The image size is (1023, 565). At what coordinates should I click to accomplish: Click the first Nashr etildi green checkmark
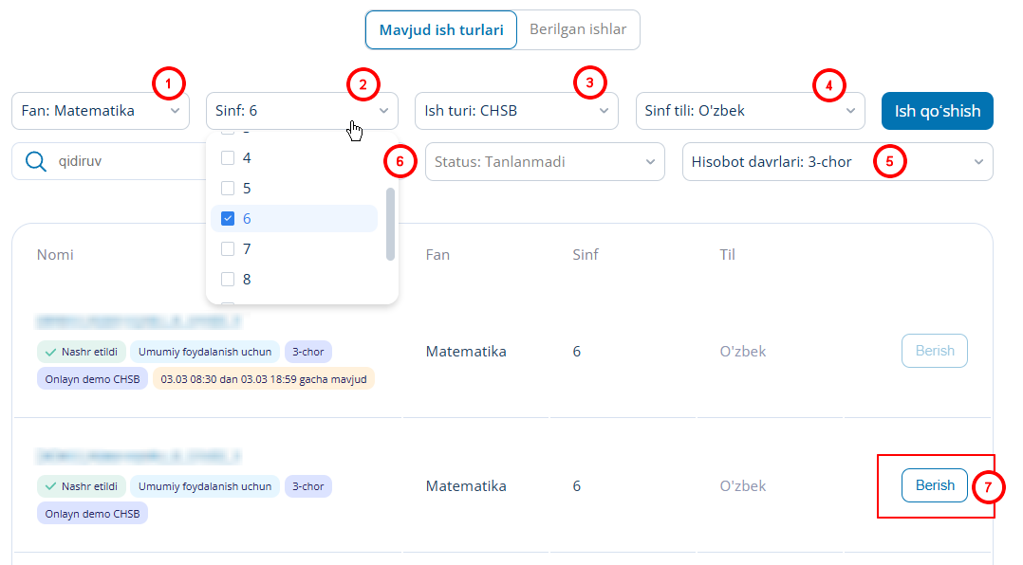[50, 352]
